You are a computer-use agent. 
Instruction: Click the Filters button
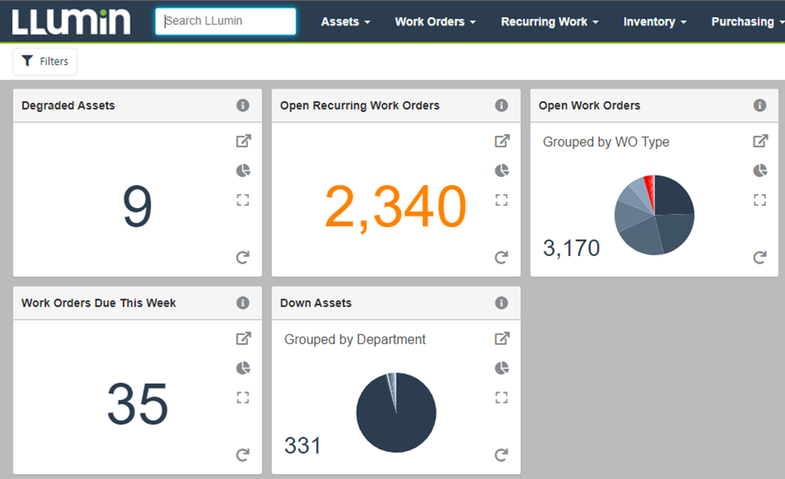[x=45, y=61]
